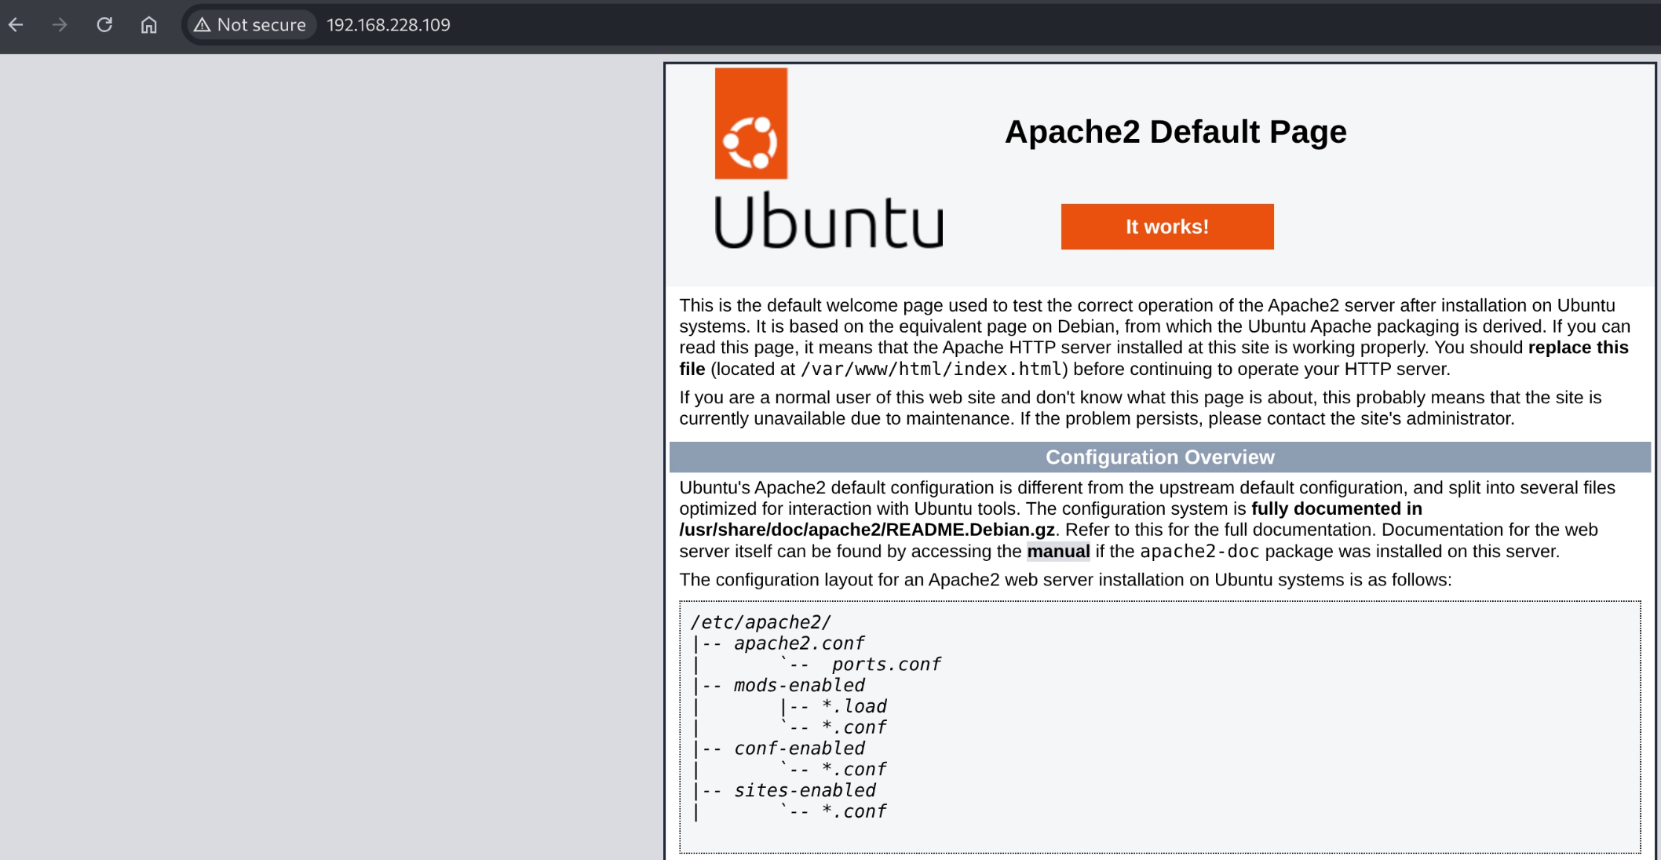Reload the current page
This screenshot has height=860, width=1661.
coord(104,25)
